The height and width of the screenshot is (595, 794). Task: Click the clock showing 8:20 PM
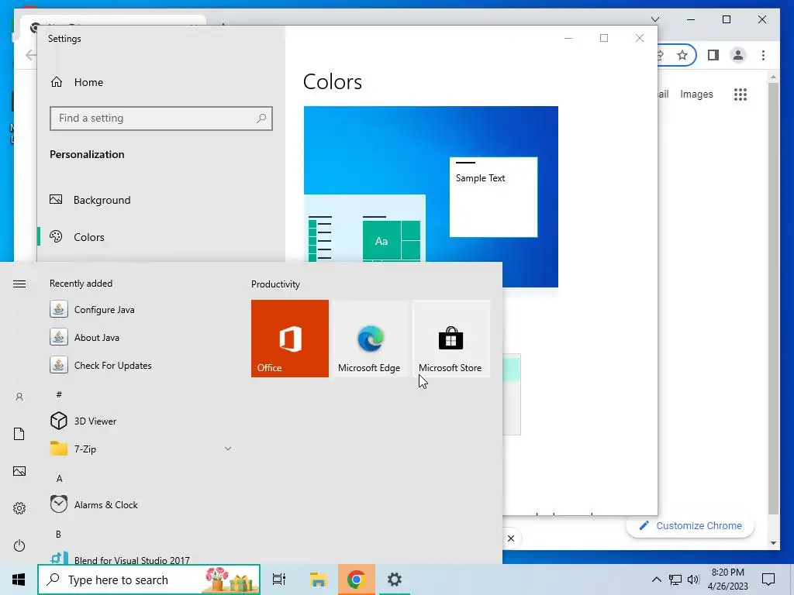click(x=727, y=580)
